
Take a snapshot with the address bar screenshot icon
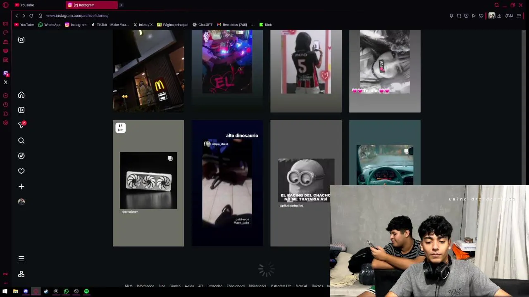(x=459, y=16)
